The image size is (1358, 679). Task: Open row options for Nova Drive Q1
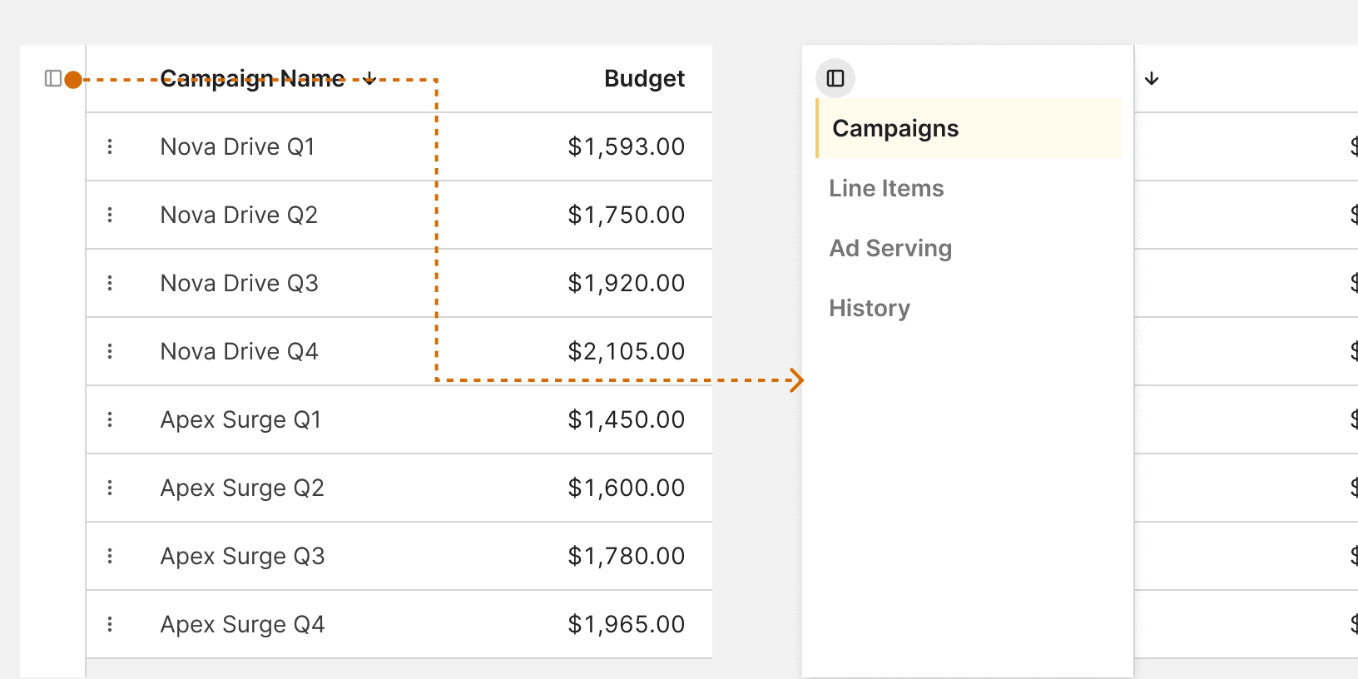[x=110, y=146]
